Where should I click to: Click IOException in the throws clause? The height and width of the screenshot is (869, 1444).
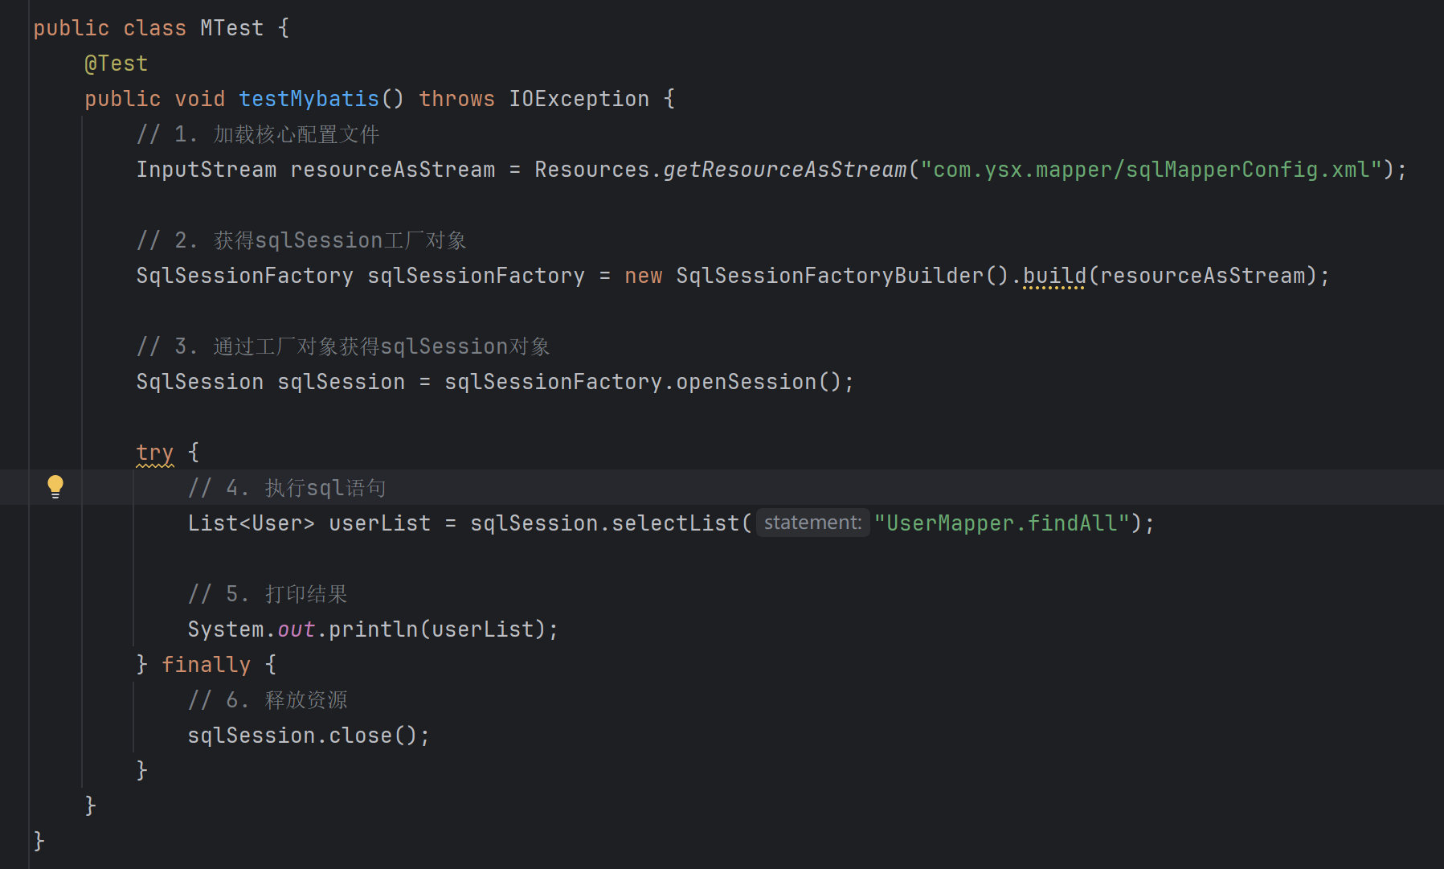579,99
